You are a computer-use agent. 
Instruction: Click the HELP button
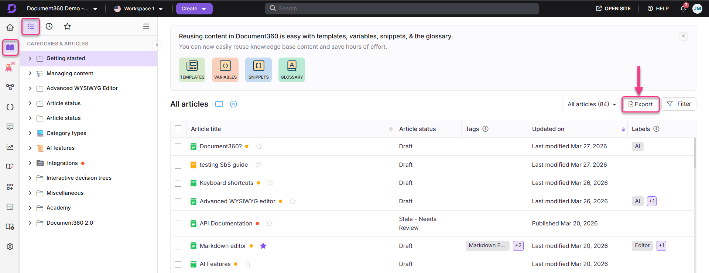pyautogui.click(x=658, y=8)
